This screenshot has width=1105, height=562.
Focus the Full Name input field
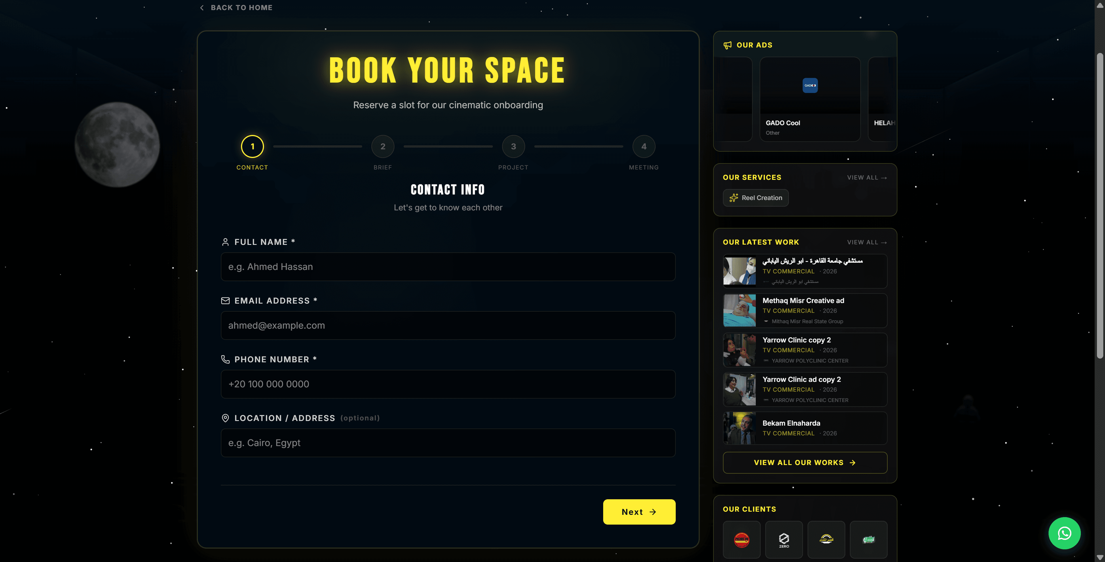(448, 267)
